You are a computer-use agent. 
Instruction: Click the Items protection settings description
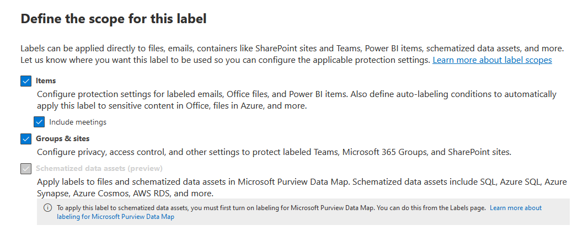coord(221,94)
